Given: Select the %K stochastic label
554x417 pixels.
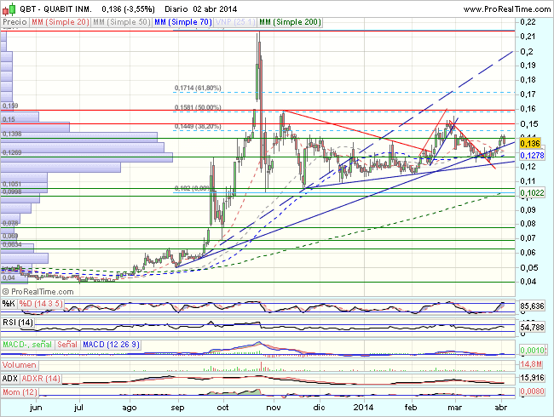Looking at the screenshot, I should point(9,304).
